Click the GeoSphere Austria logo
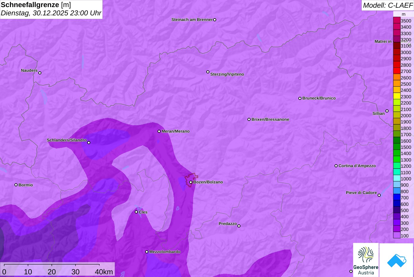The width and height of the screenshot is (414, 277). tap(366, 260)
